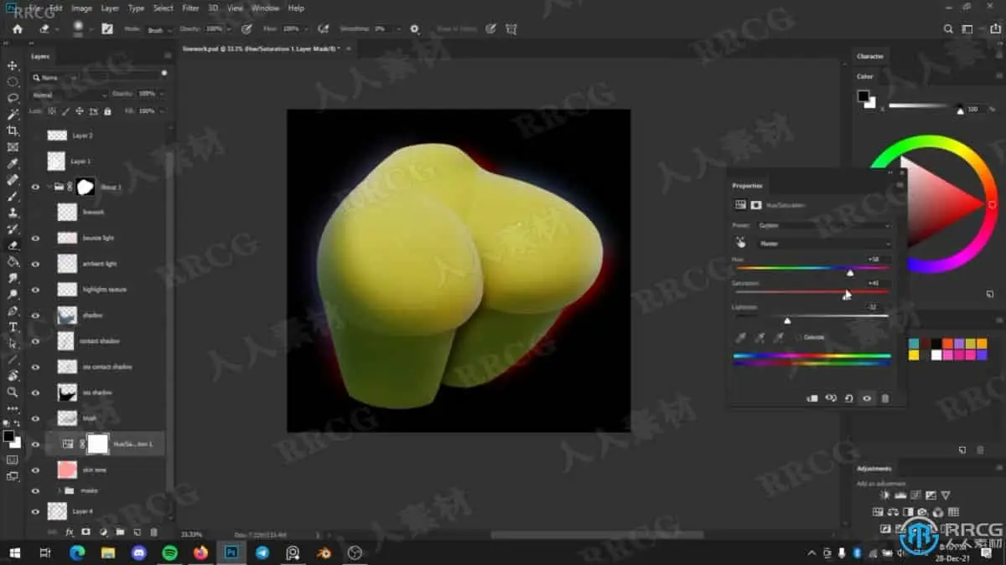Enable the Colorize checkbox in Hue/Saturation
This screenshot has width=1006, height=565.
coord(796,336)
